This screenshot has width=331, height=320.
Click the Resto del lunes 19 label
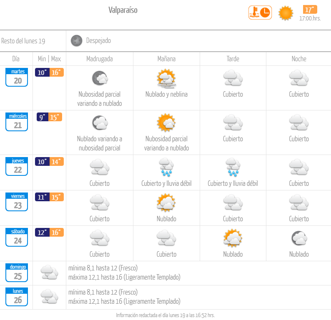coord(23,41)
